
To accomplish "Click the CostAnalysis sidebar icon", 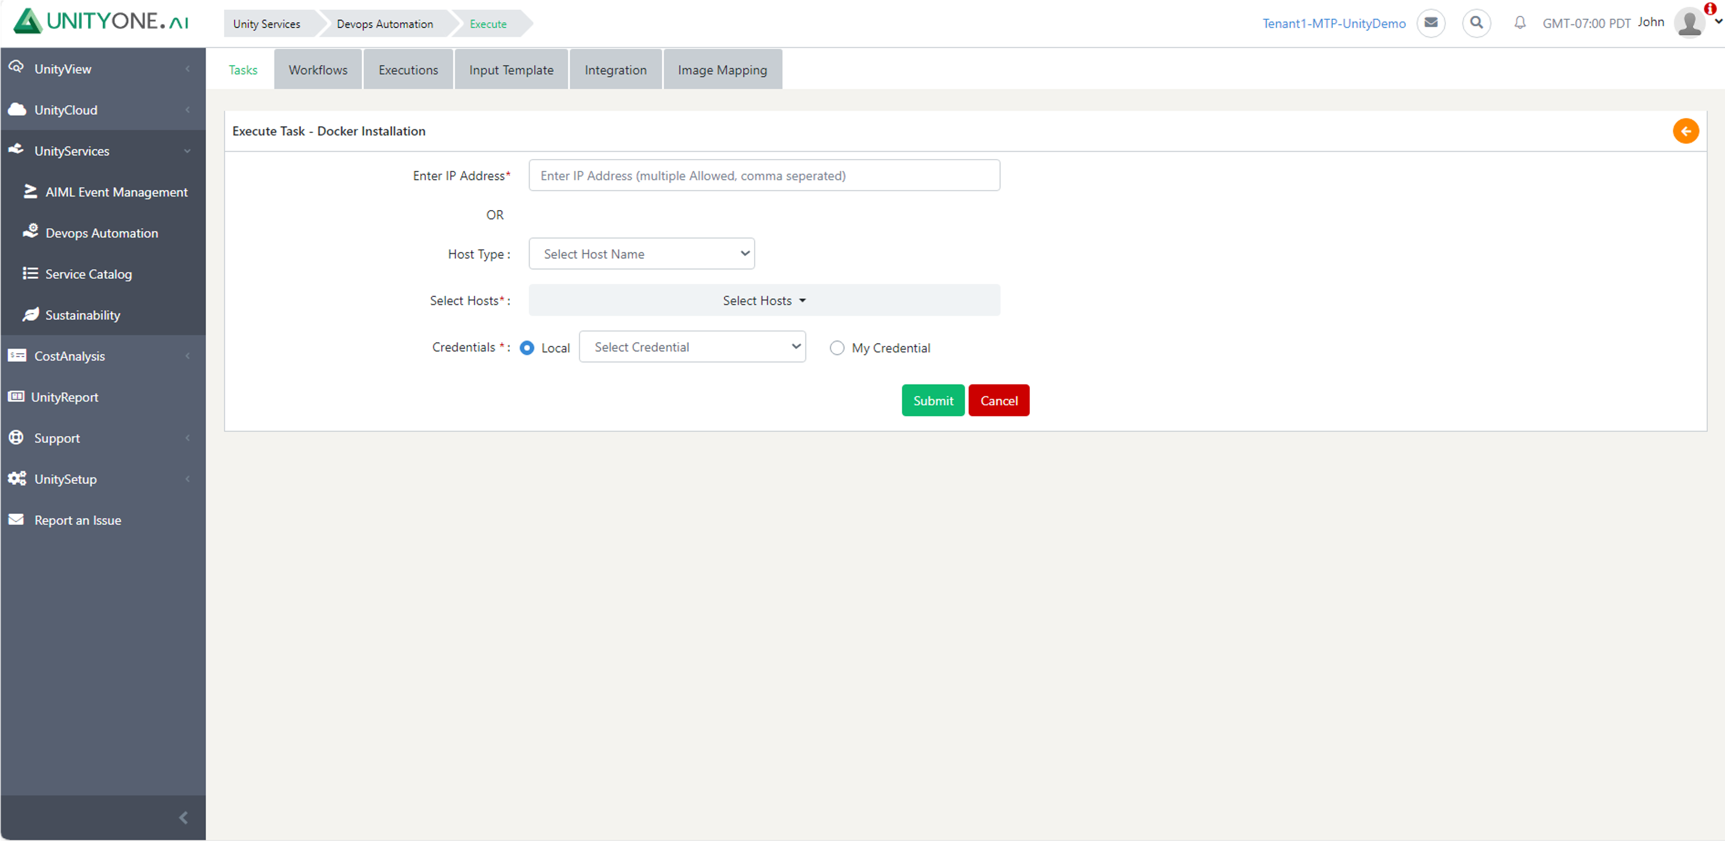I will pyautogui.click(x=16, y=355).
